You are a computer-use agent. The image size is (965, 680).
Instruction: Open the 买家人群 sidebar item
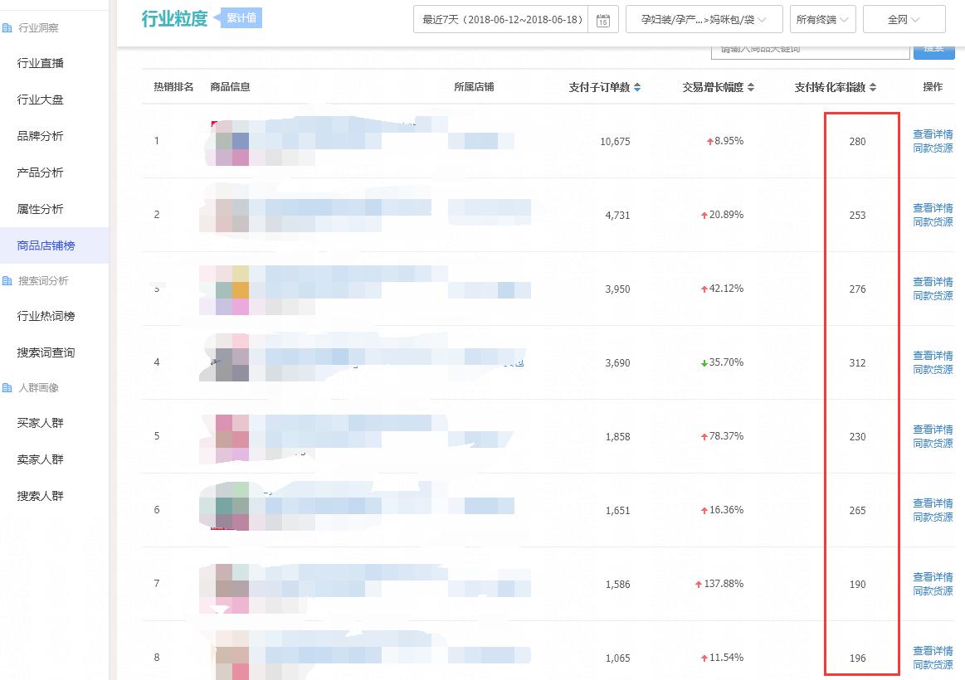point(41,423)
